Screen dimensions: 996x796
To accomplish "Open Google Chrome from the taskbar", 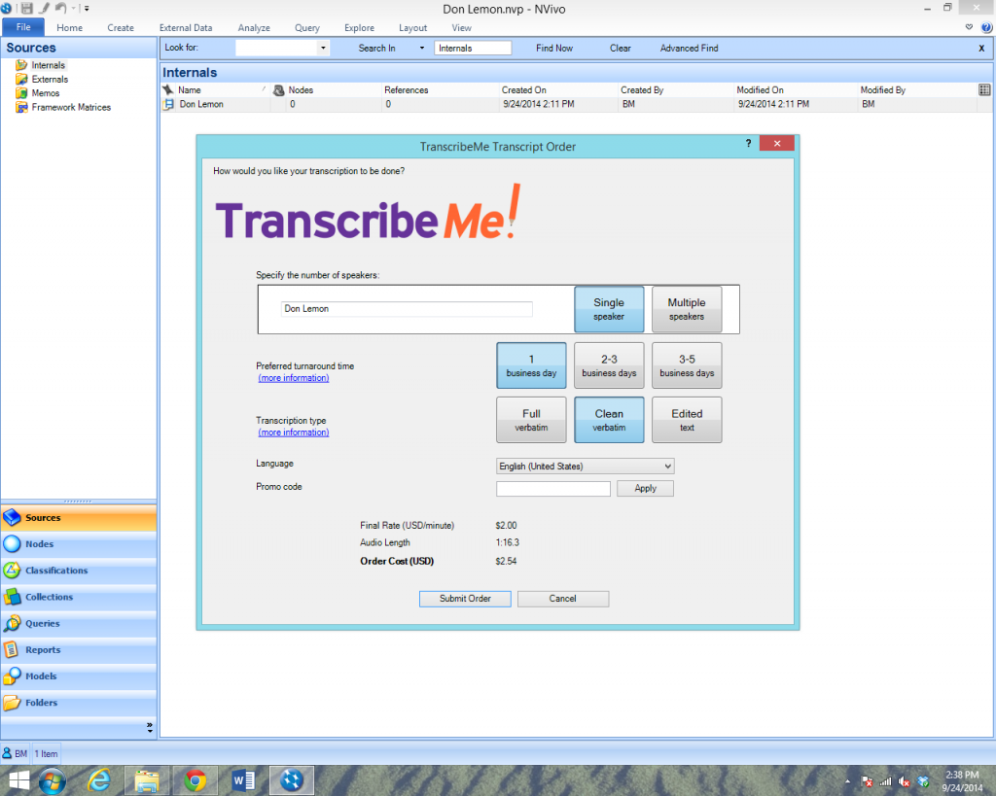I will (x=195, y=780).
